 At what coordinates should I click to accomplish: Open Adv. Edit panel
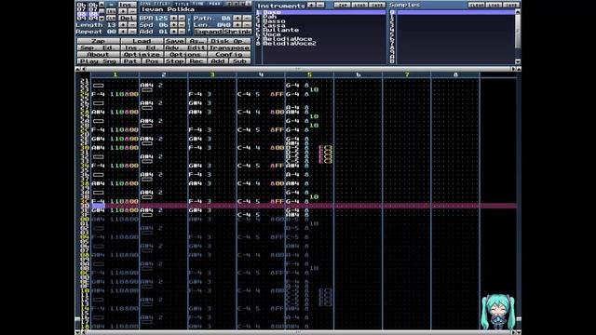(185, 47)
